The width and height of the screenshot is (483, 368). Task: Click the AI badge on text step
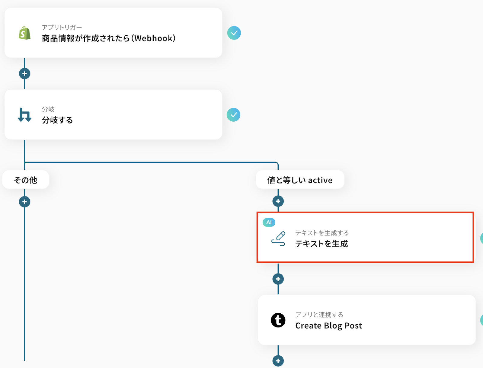269,222
